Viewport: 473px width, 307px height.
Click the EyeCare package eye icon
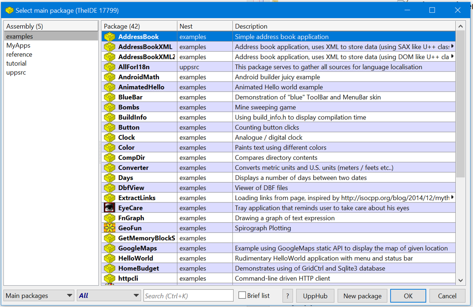click(109, 208)
